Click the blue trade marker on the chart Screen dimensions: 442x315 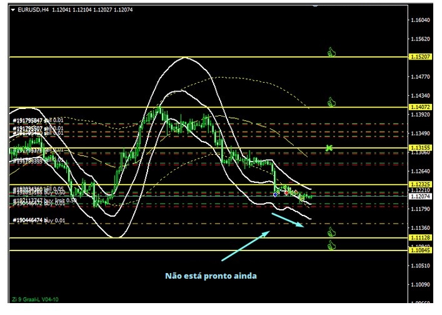(x=276, y=195)
